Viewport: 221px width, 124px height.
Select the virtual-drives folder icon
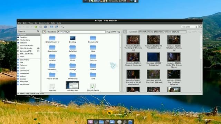(52, 75)
